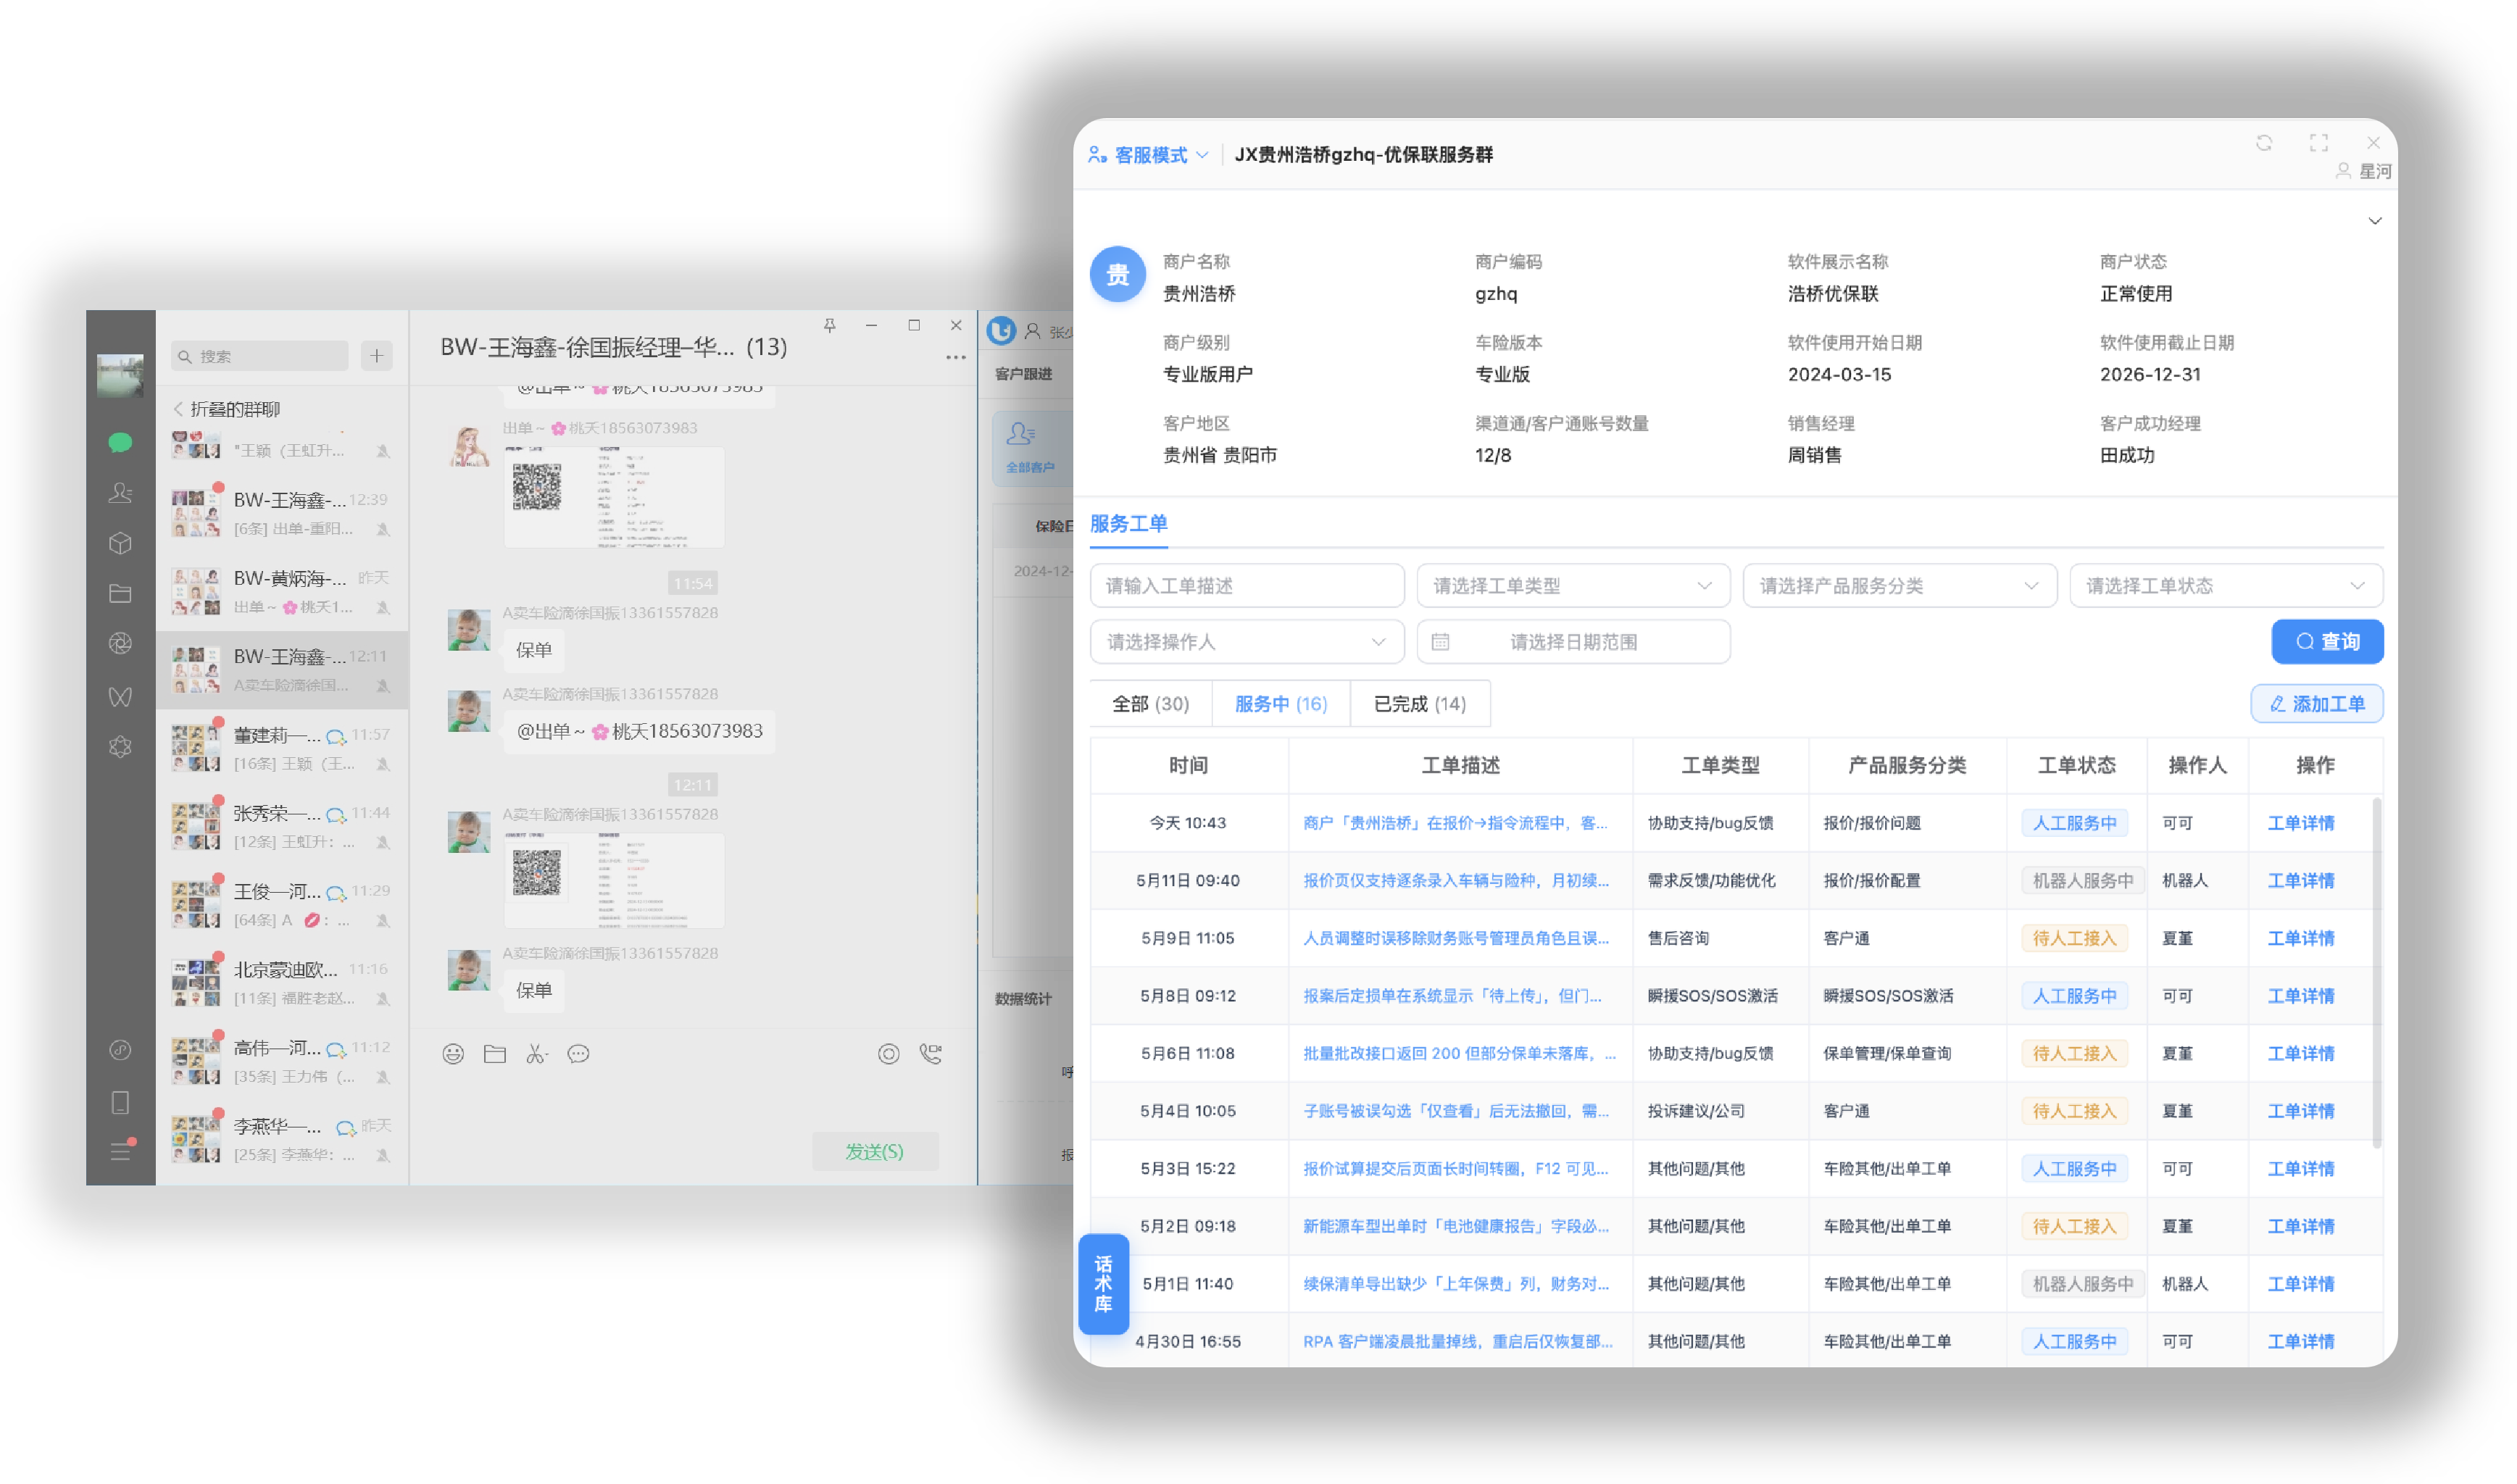Collapse the merchant info section chevron
The image size is (2517, 1484).
coord(2375,221)
